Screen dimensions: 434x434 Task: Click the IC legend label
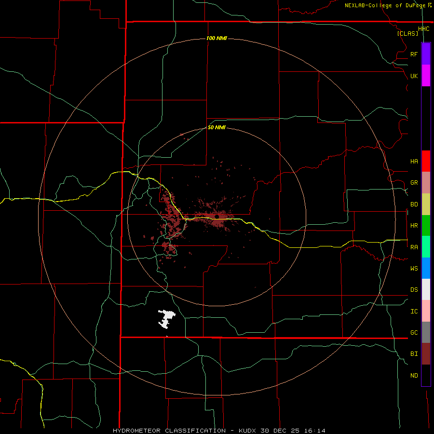coord(414,312)
